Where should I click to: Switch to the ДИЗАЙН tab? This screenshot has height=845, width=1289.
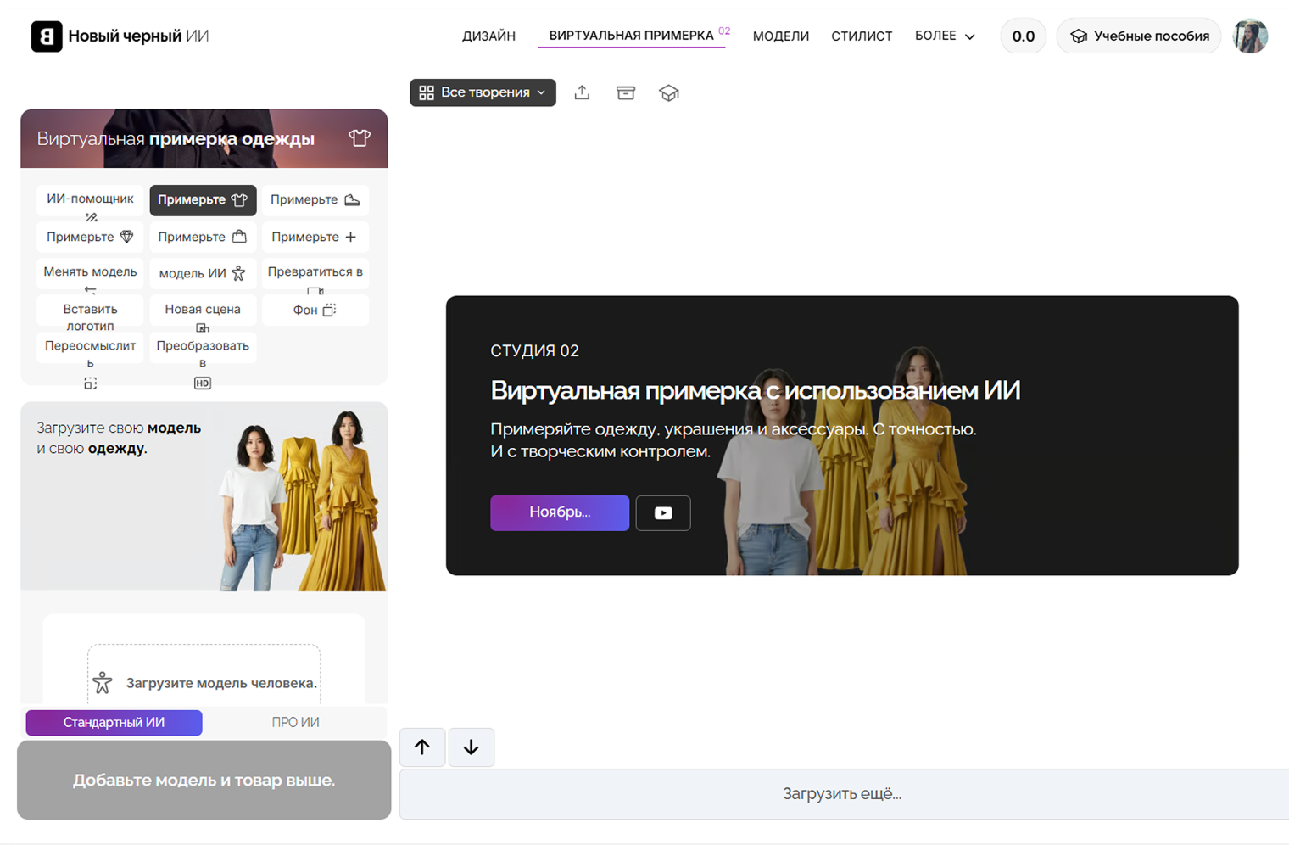point(488,36)
